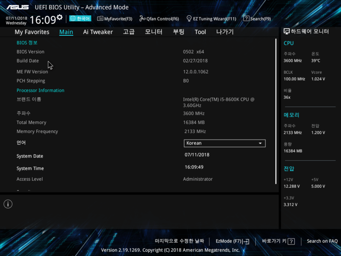Open MyFavorite(F3) list
This screenshot has width=341, height=256.
[115, 19]
